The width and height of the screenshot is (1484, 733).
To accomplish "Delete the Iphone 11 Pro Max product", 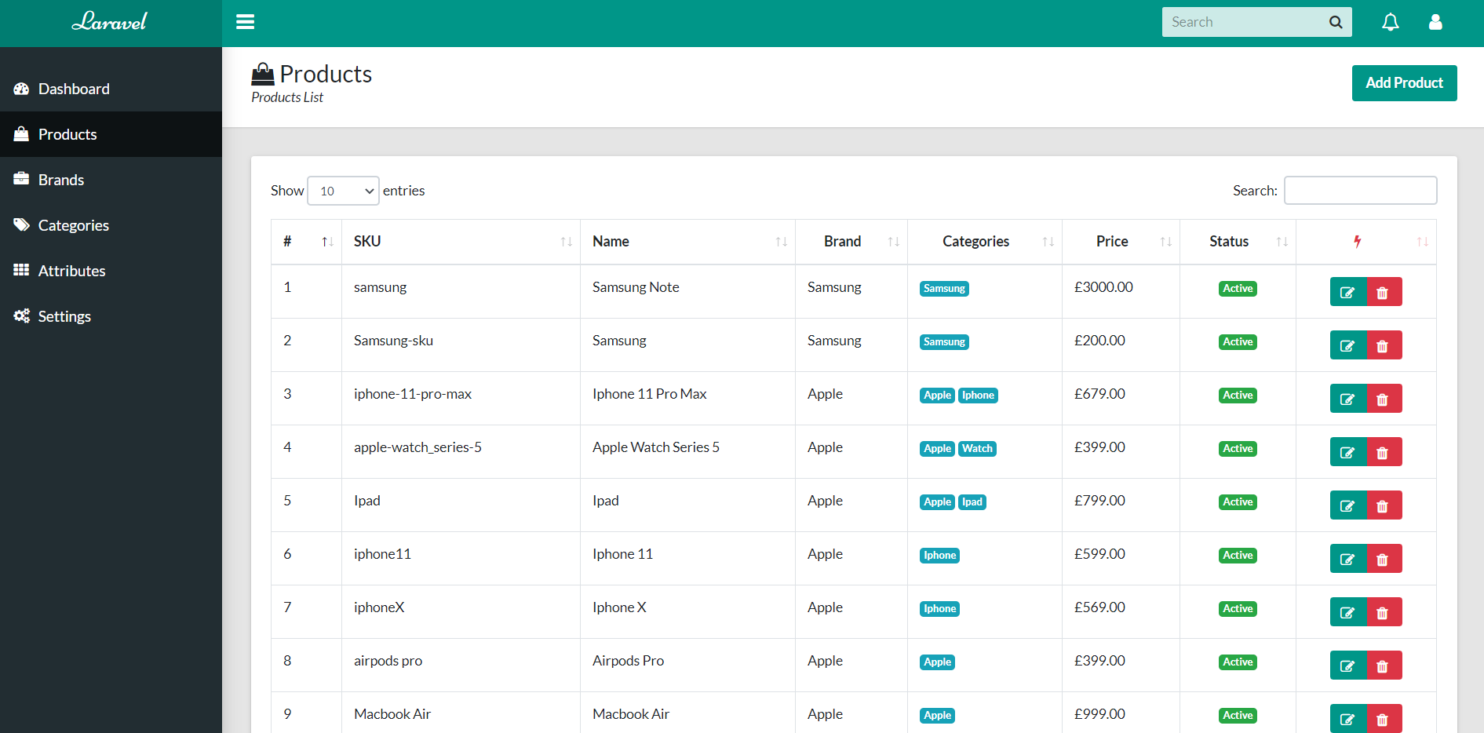I will [1383, 399].
